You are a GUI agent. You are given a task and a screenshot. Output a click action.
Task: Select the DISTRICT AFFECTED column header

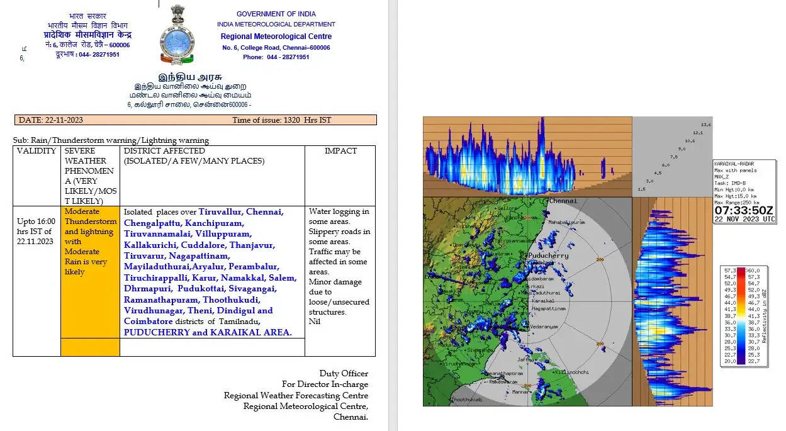tap(164, 152)
